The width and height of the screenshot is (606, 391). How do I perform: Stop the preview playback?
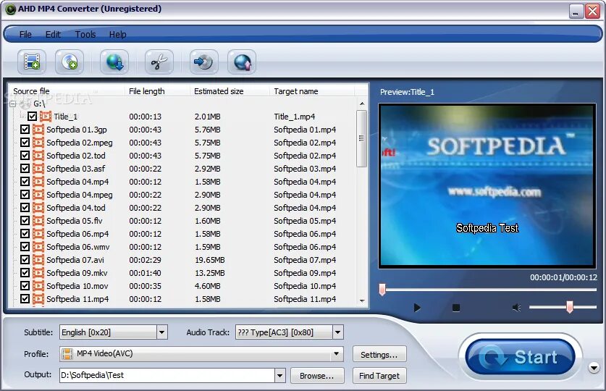coord(456,308)
